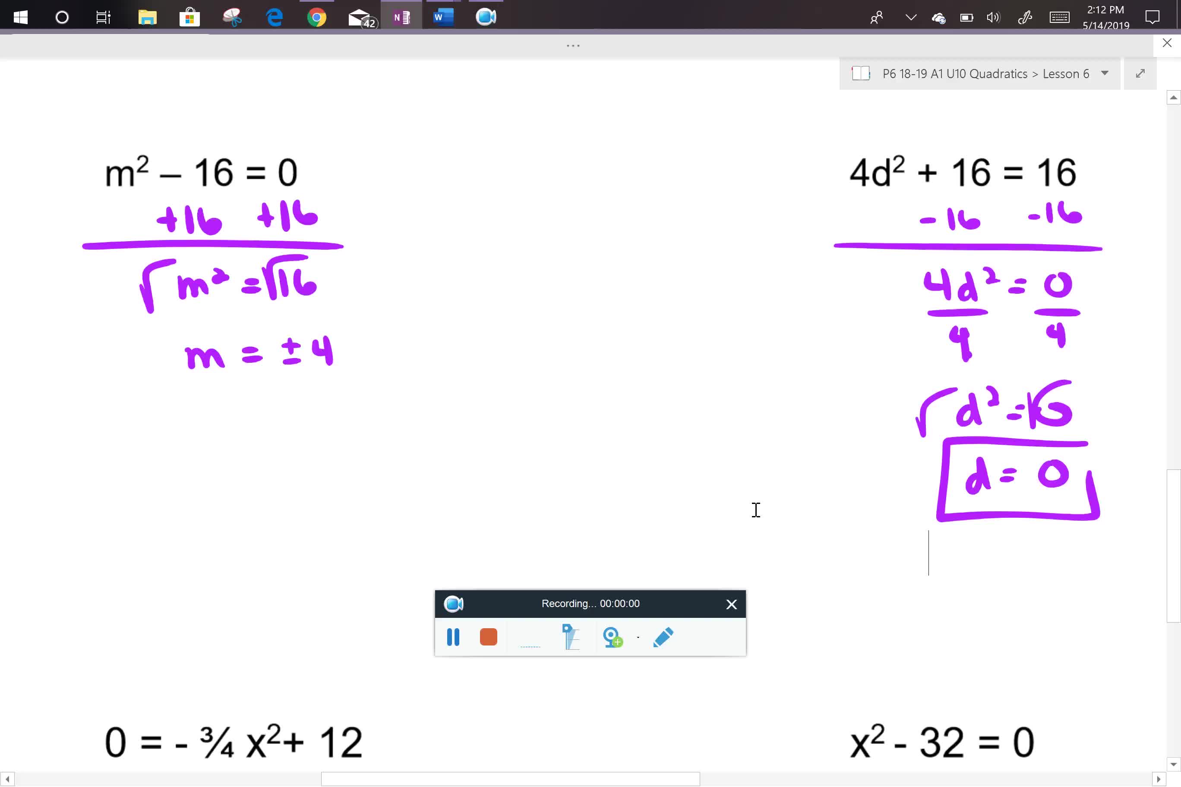The width and height of the screenshot is (1181, 787).
Task: Open the Action Center notifications icon
Action: (1153, 18)
